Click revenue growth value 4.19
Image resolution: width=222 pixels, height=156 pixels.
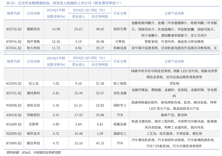78,42
